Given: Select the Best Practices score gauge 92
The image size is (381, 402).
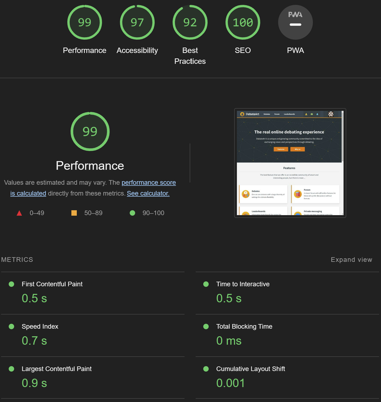Looking at the screenshot, I should 190,22.
